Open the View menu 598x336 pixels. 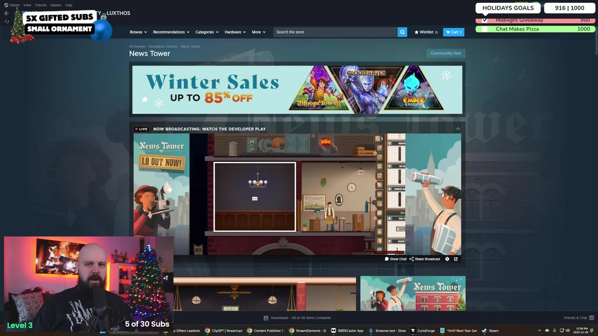[27, 5]
